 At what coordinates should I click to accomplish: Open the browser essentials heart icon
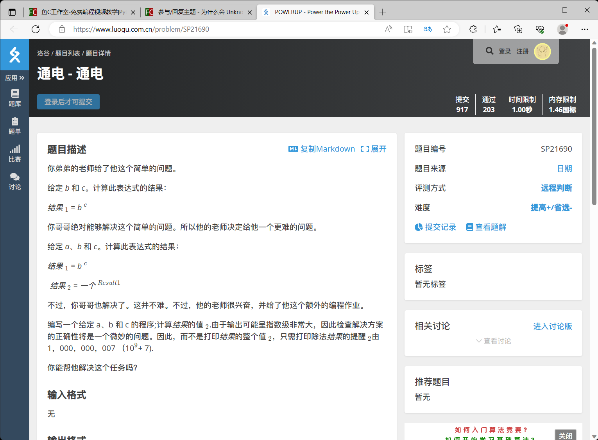(x=540, y=29)
